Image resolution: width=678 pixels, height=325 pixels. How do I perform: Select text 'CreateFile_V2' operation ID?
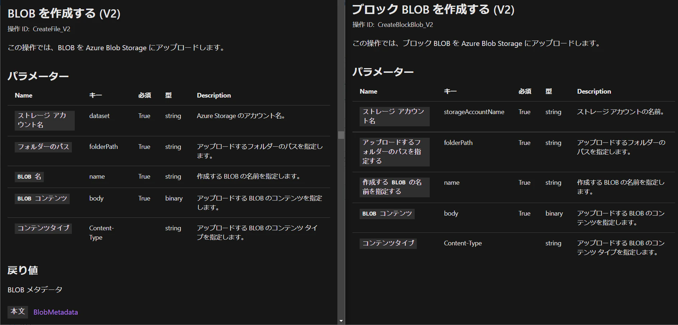pyautogui.click(x=51, y=29)
